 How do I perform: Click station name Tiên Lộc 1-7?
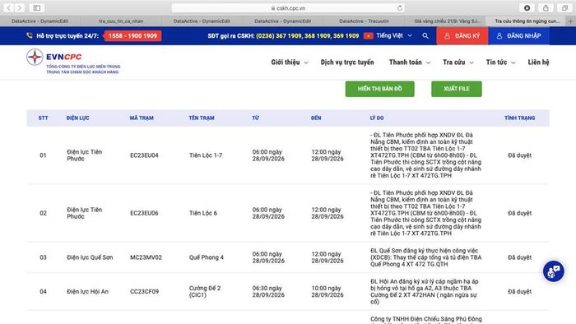click(x=206, y=155)
